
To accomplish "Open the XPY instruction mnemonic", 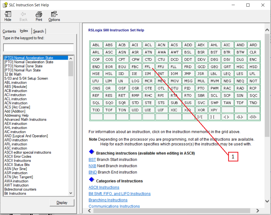I will click(214, 110).
